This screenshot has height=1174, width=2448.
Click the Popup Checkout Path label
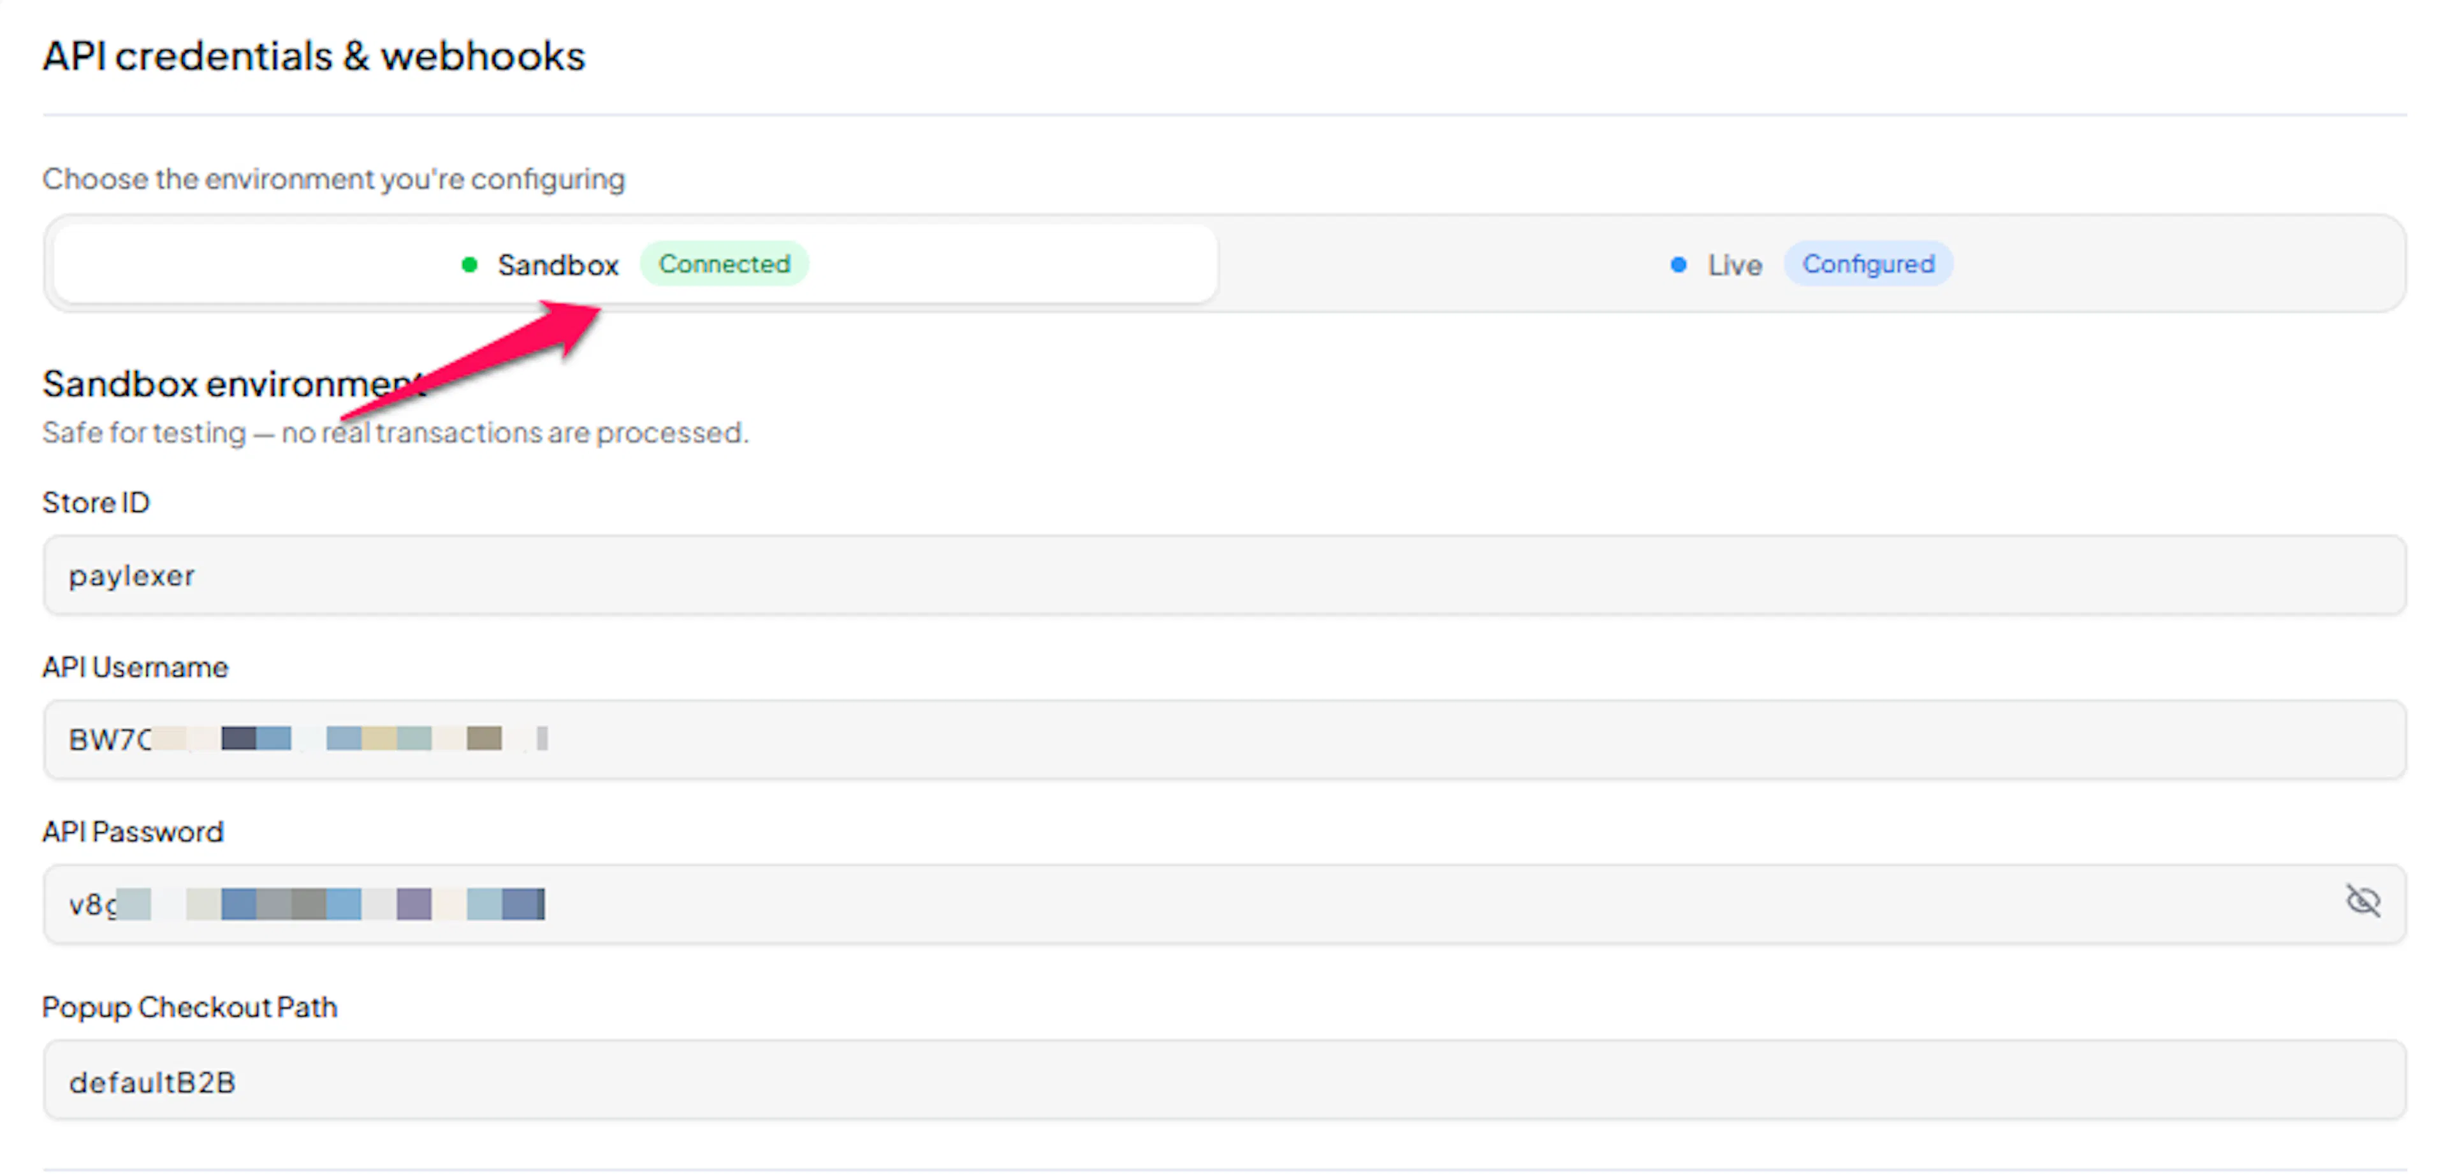coord(189,1007)
